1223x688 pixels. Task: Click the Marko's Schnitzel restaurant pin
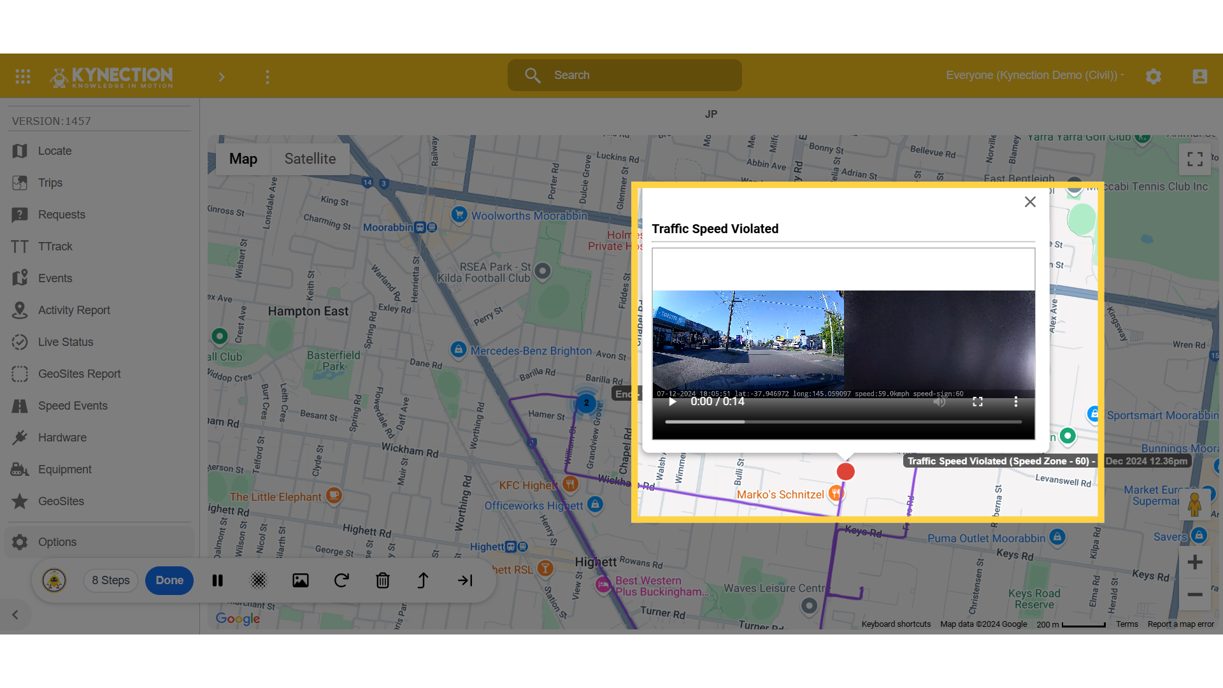click(835, 494)
